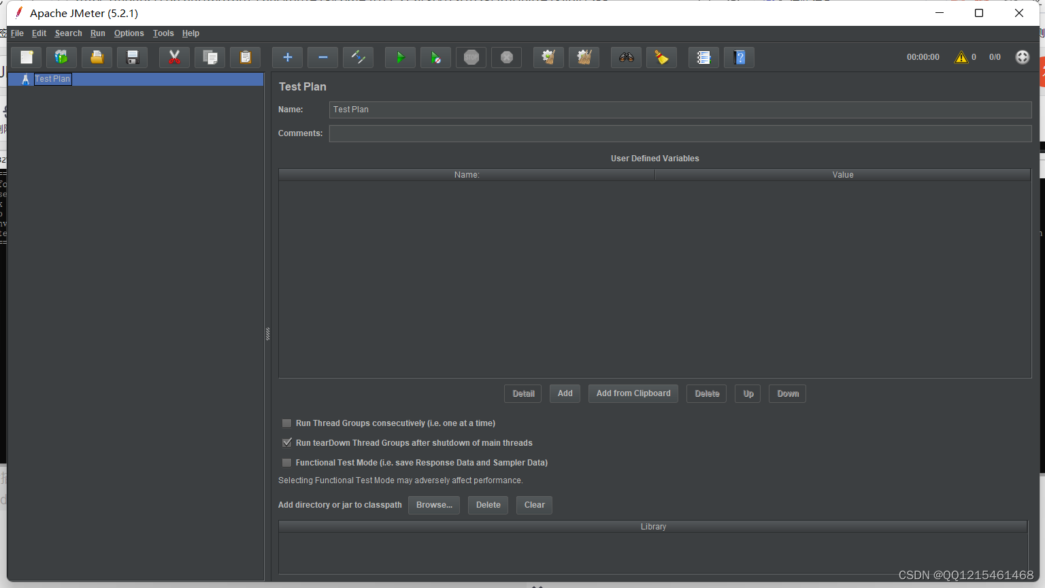
Task: Click the Name input field
Action: point(680,110)
